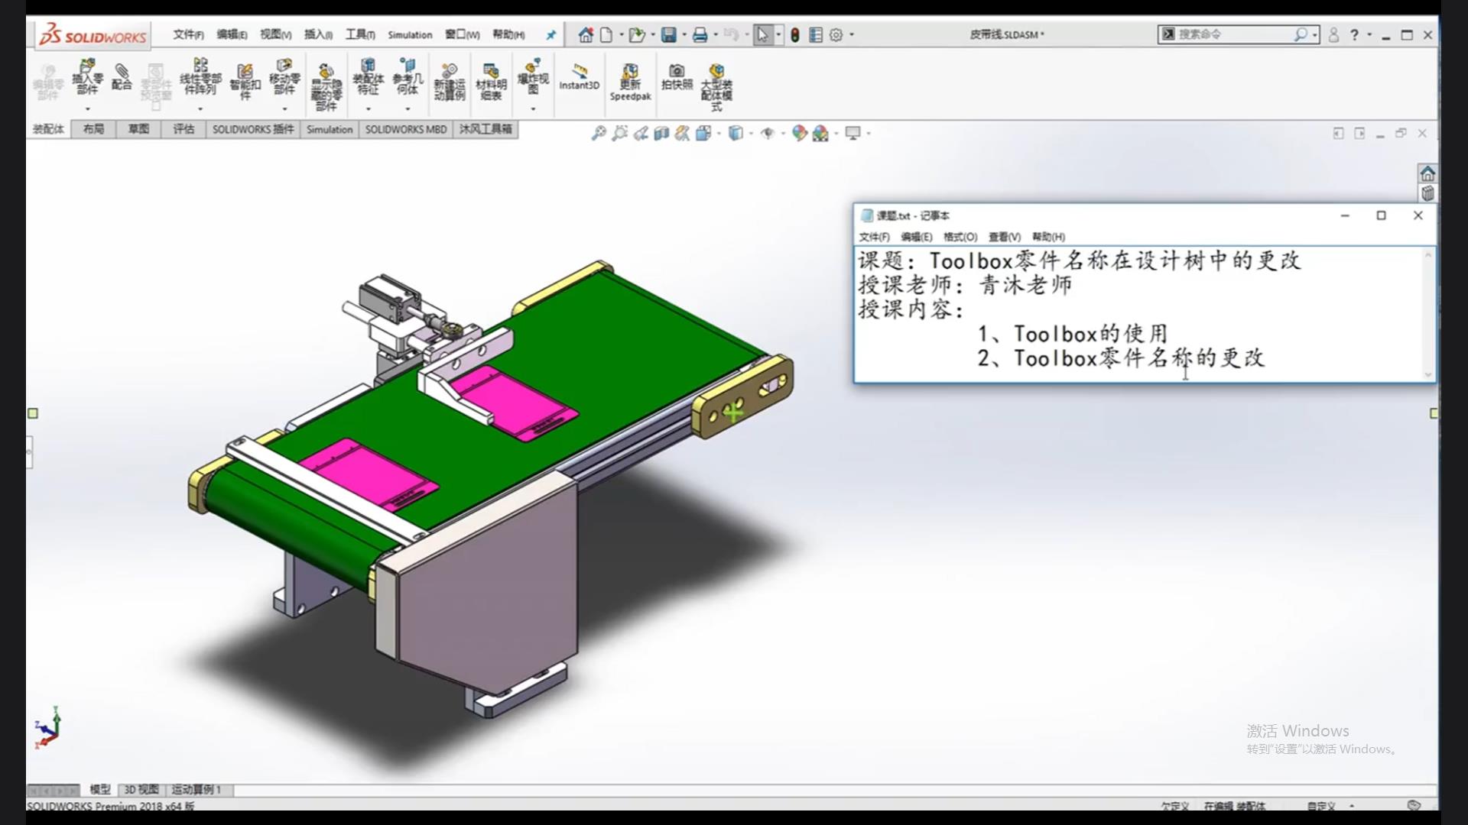Click the Print icon
1468x825 pixels.
click(x=700, y=35)
